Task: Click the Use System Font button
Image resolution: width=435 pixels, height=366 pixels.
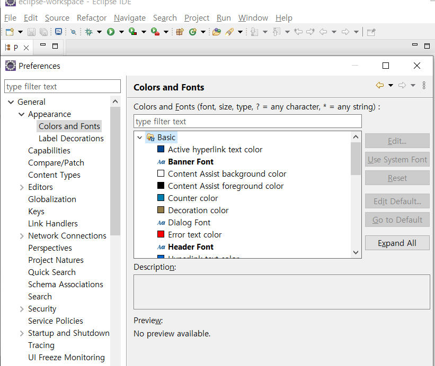Action: point(397,160)
